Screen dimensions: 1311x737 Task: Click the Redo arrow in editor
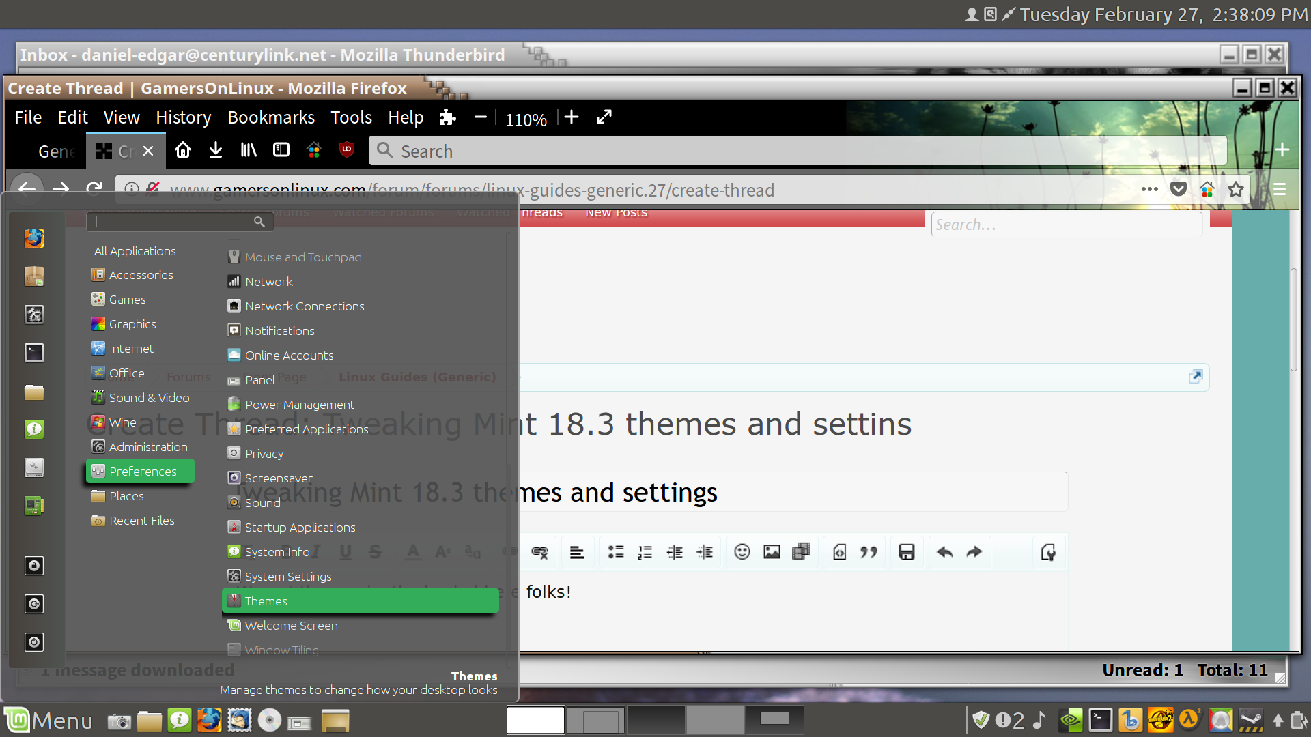[974, 552]
